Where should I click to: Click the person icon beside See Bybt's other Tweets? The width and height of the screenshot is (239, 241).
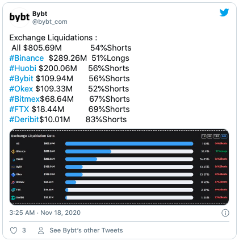point(41,231)
